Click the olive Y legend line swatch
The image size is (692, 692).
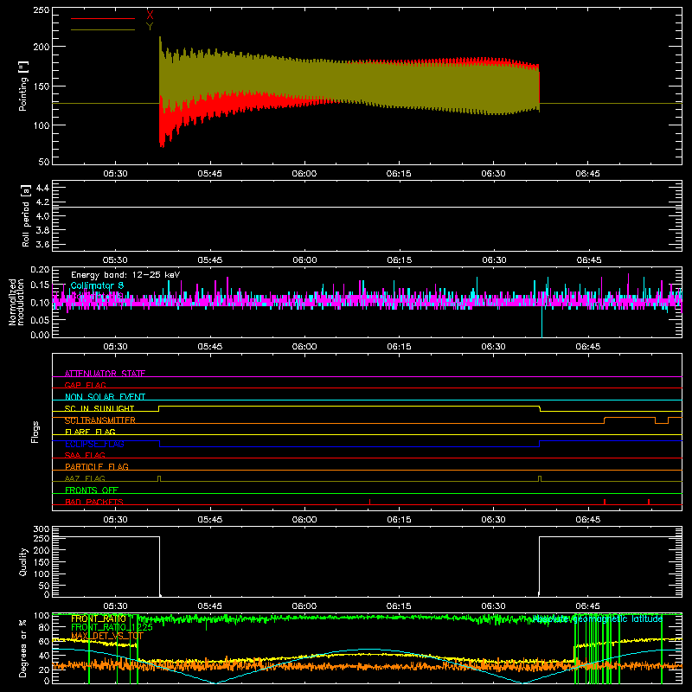pyautogui.click(x=103, y=29)
